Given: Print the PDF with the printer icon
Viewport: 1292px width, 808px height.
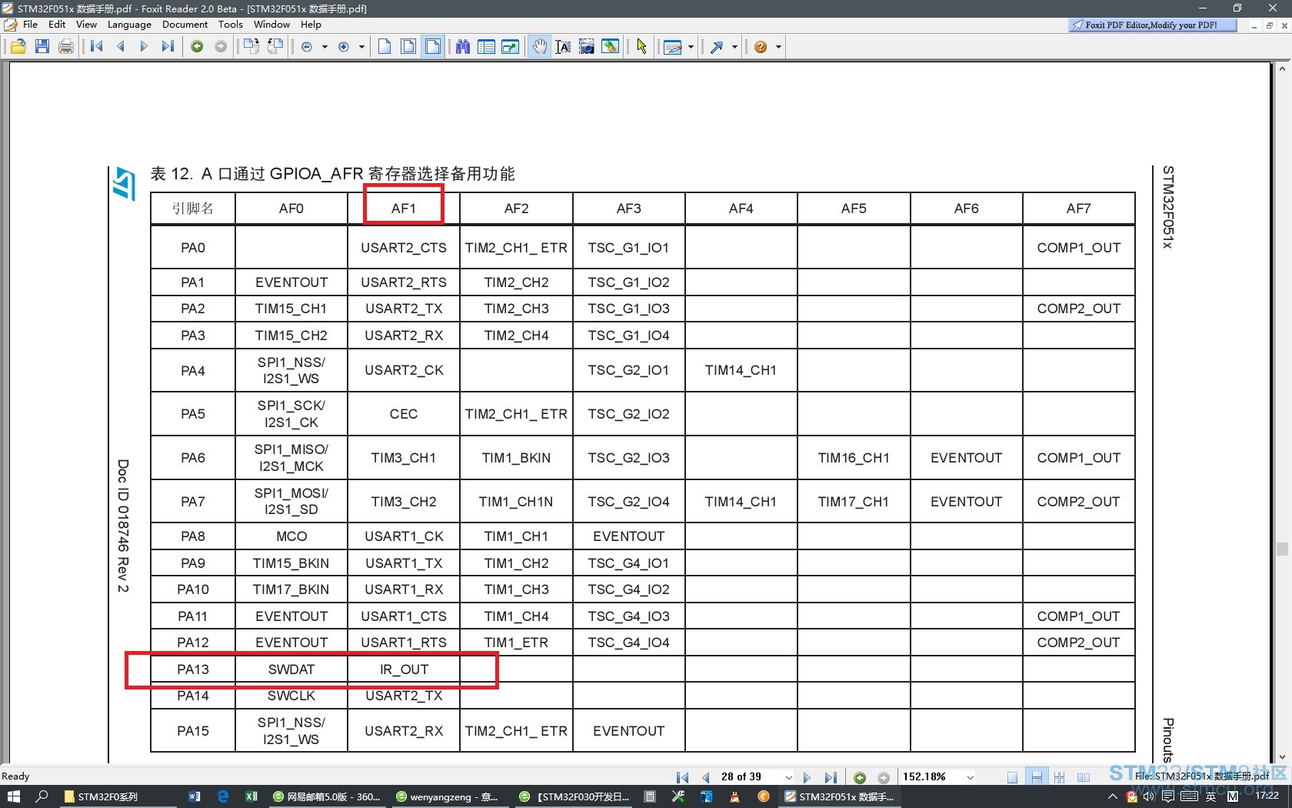Looking at the screenshot, I should pyautogui.click(x=66, y=47).
